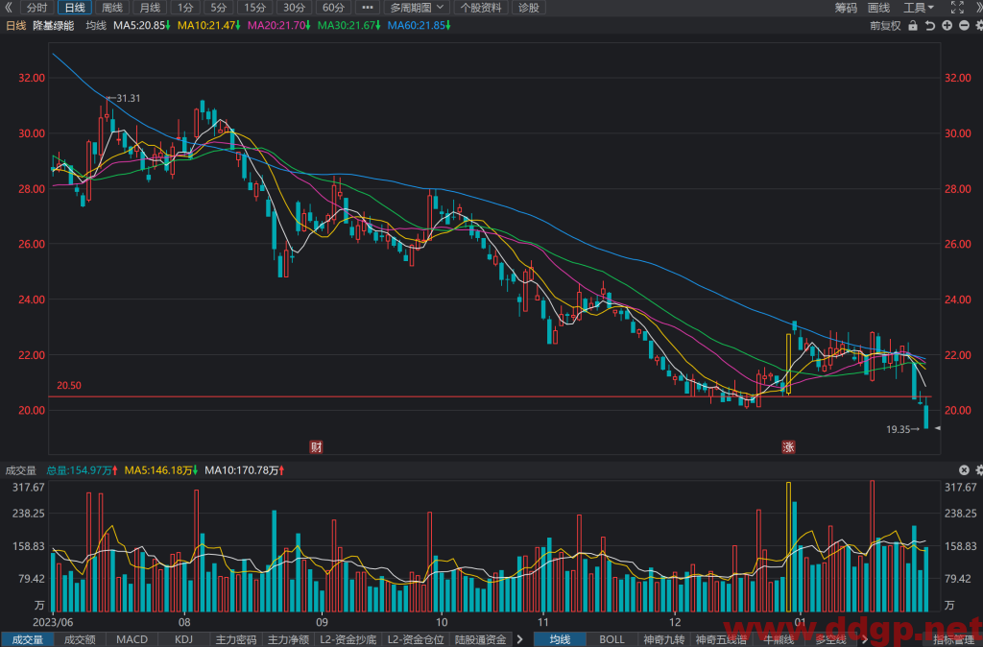Screen dimensions: 983x647
Task: Select L2-资金仓位 indicator tab
Action: (416, 639)
